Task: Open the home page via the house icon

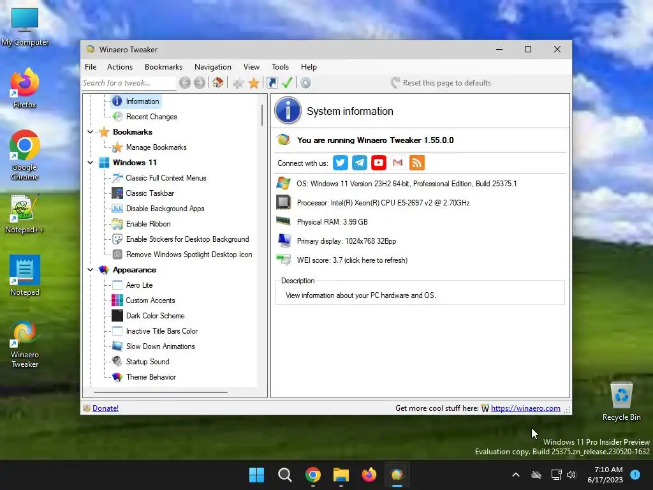Action: (218, 82)
